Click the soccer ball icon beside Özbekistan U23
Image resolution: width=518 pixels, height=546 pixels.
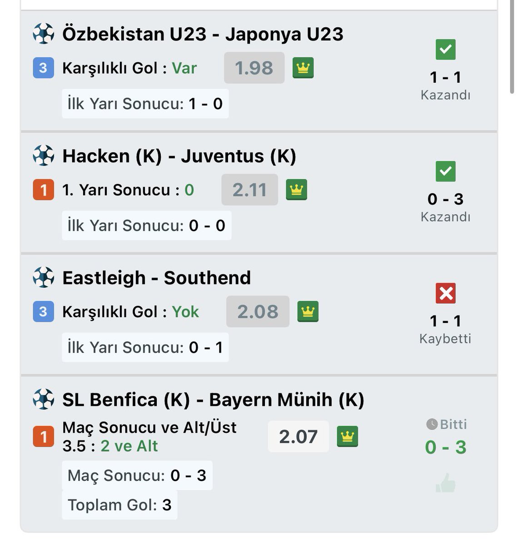[44, 34]
